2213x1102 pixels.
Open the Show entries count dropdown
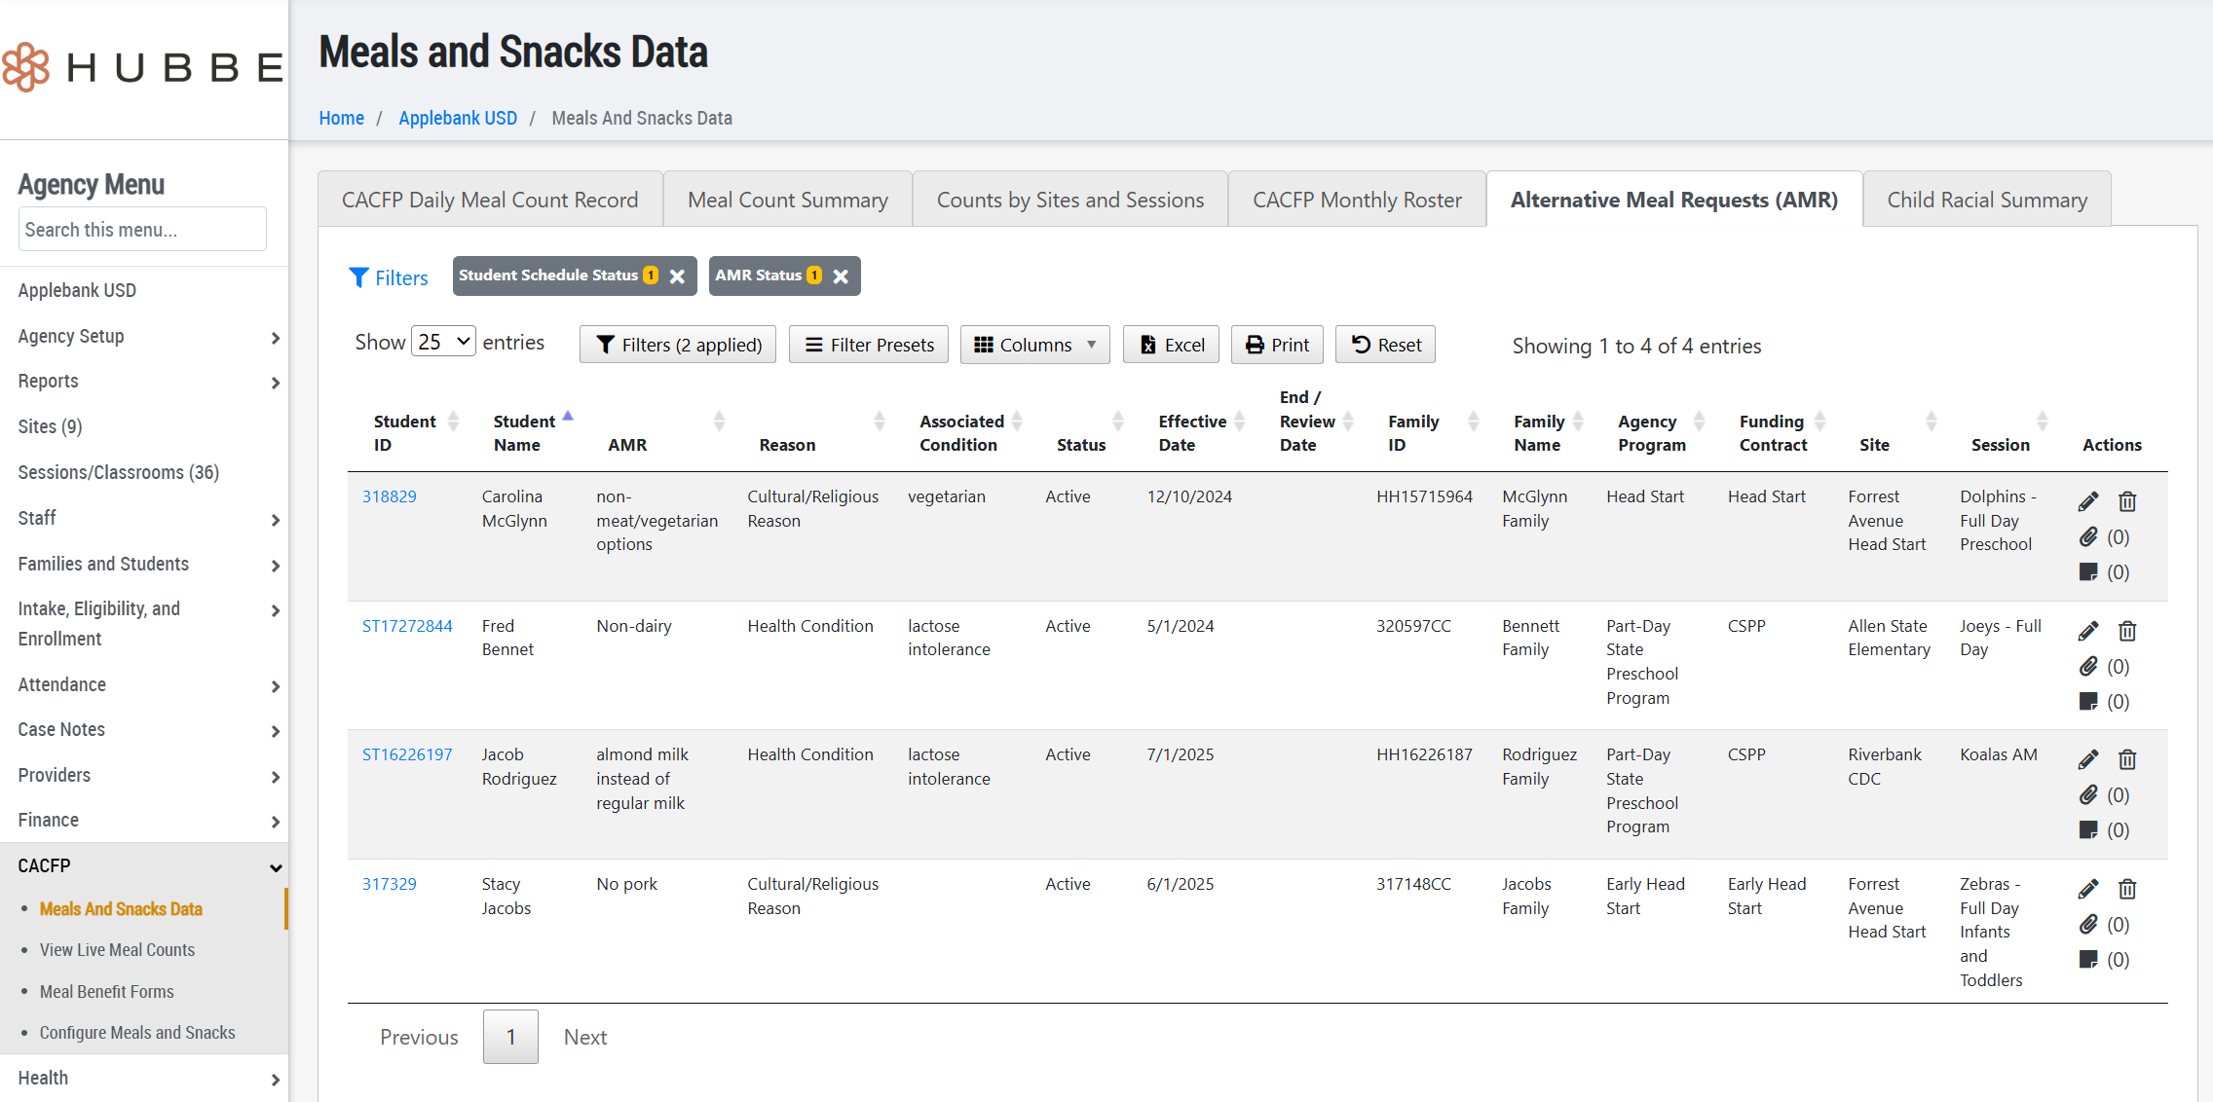[x=443, y=342]
